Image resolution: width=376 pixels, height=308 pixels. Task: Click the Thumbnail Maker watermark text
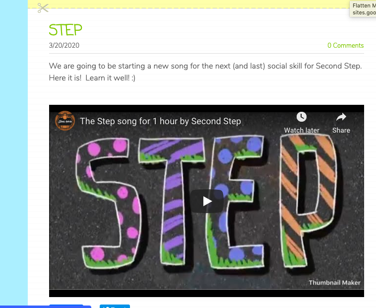click(x=334, y=283)
